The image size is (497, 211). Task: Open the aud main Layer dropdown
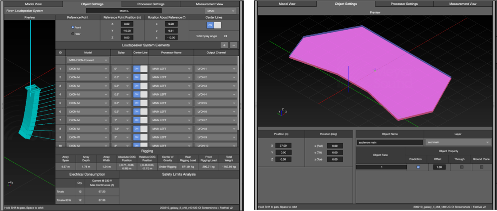point(458,142)
